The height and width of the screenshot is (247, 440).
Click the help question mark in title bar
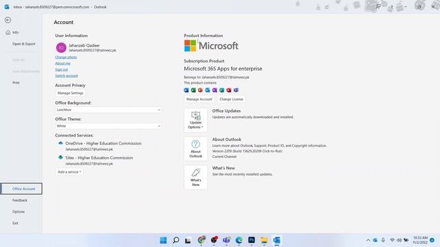click(x=391, y=7)
